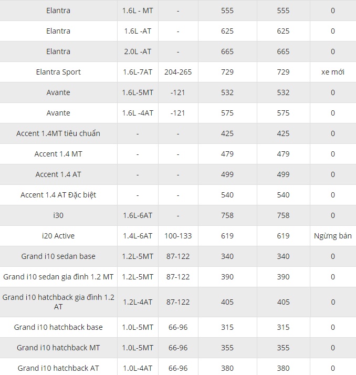Click the "Elantra Sport" model name cell
The image size is (356, 375).
tap(58, 72)
